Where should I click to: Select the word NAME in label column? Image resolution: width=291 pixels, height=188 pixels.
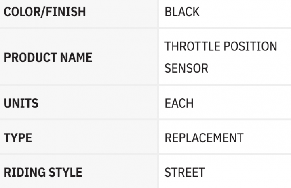pos(76,57)
